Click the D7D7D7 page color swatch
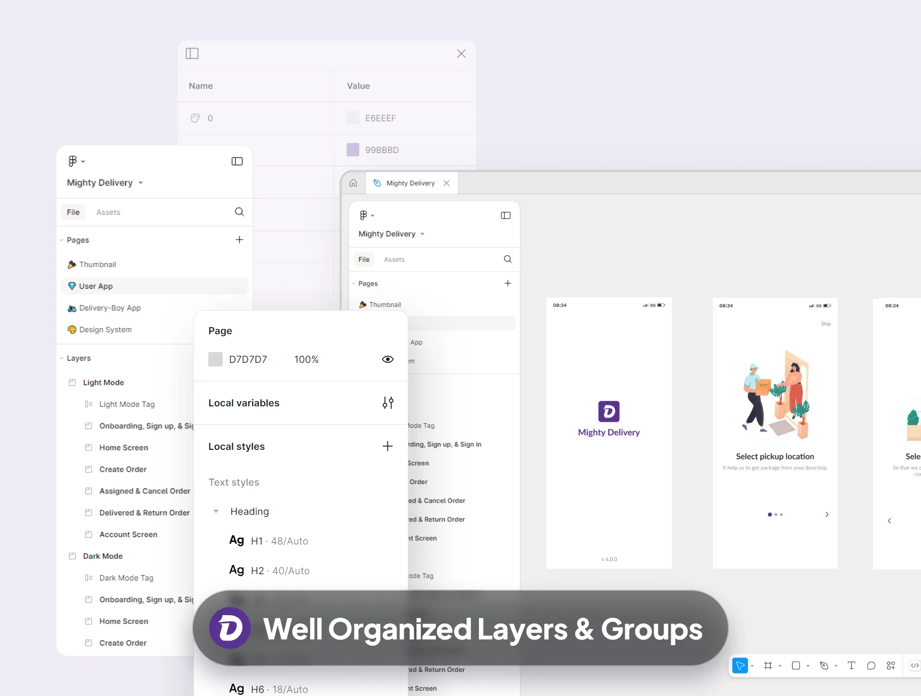921x696 pixels. coord(215,359)
